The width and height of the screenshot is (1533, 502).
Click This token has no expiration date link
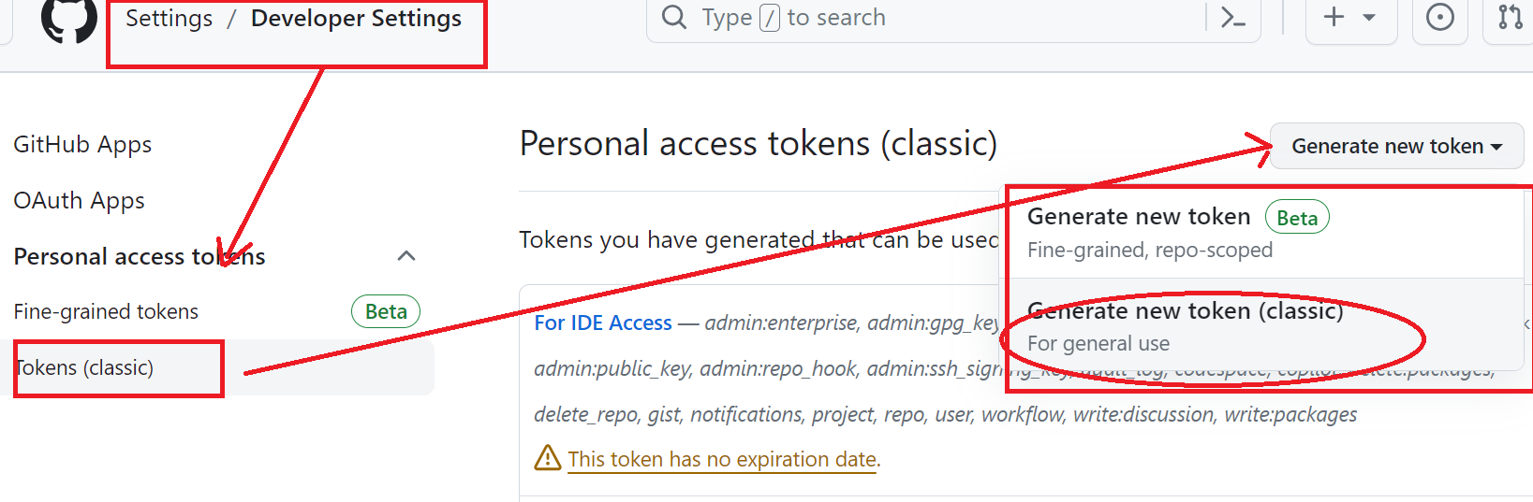[x=722, y=459]
